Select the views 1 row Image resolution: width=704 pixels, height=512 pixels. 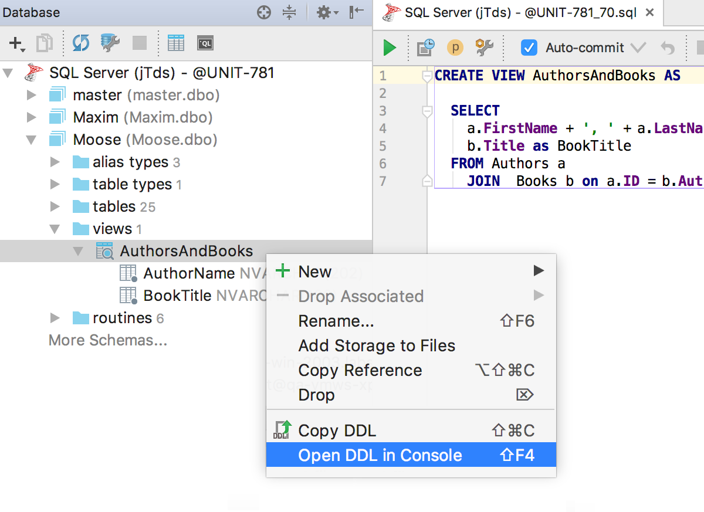pyautogui.click(x=186, y=229)
